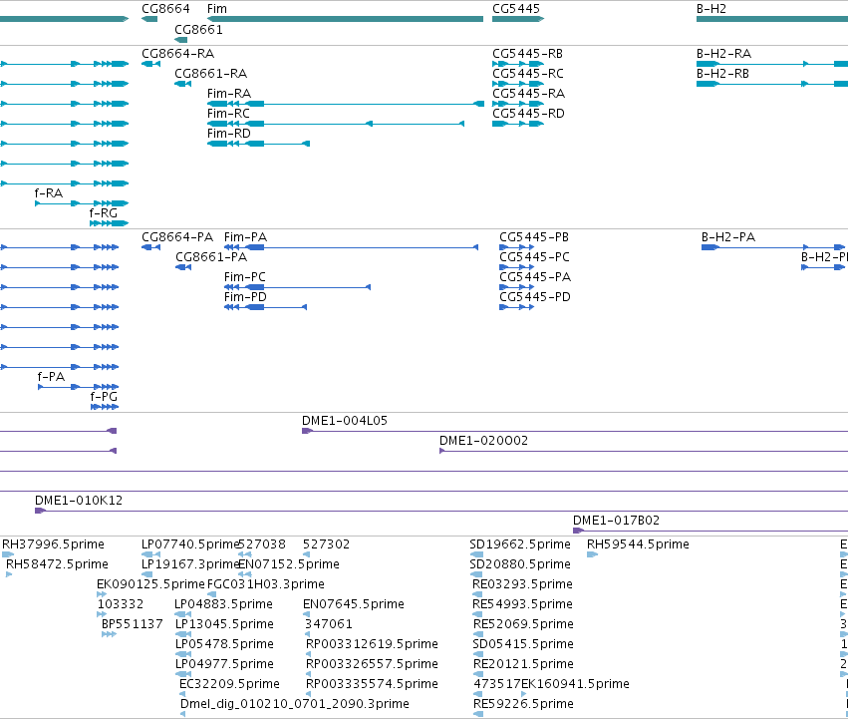Select protein CG5445-PB

coord(534,237)
